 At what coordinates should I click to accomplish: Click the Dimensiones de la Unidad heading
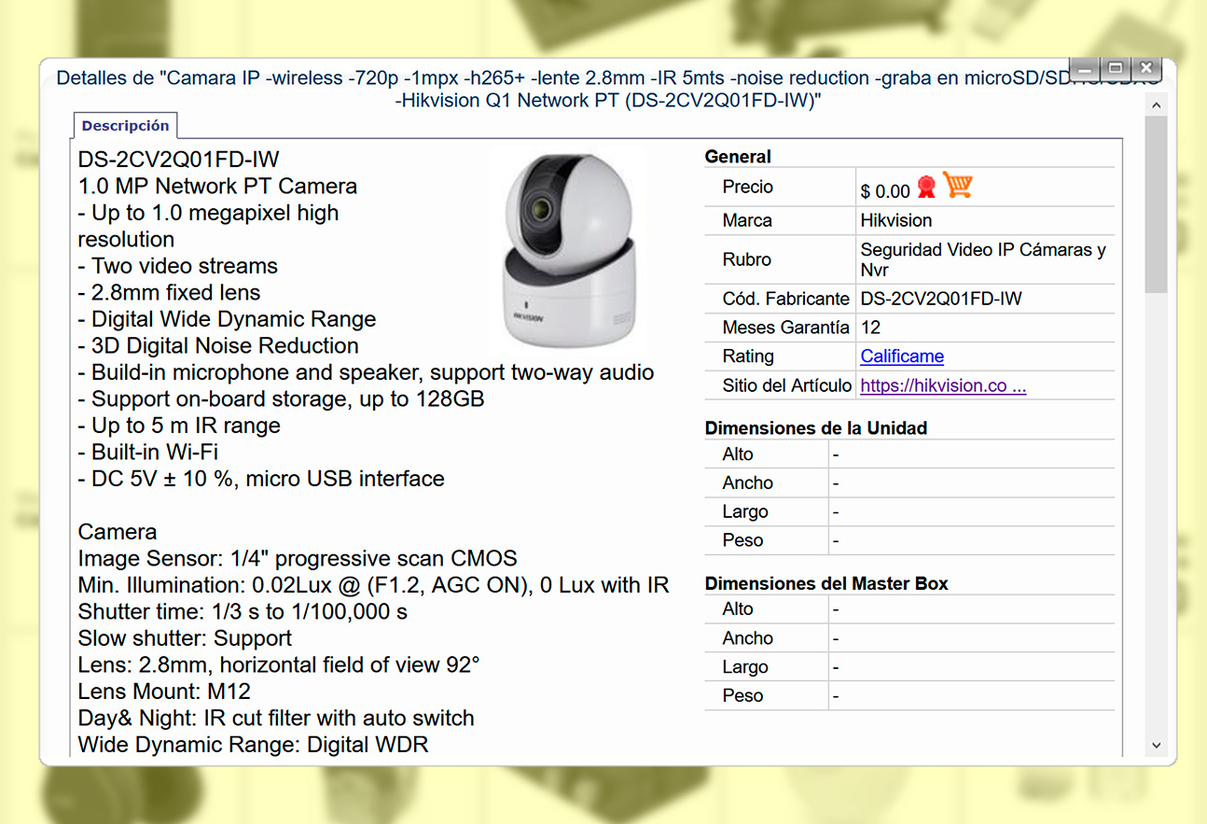[x=815, y=428]
